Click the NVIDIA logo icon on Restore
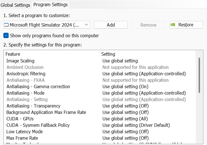Image resolution: width=207 pixels, height=145 pixels. tap(173, 25)
